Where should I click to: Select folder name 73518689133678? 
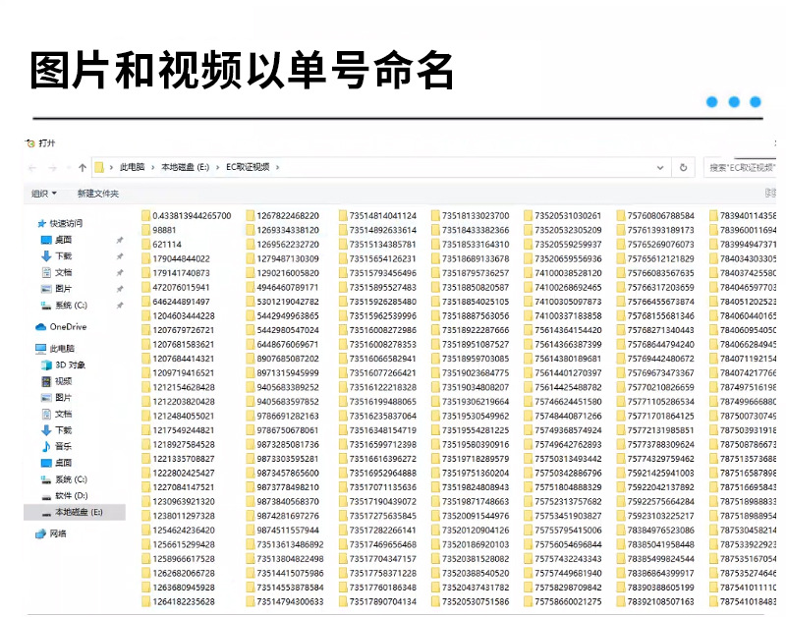[476, 258]
